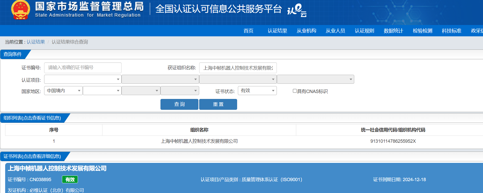Click the national emblem logo
Viewport: 483px width, 193px height.
coord(20,10)
